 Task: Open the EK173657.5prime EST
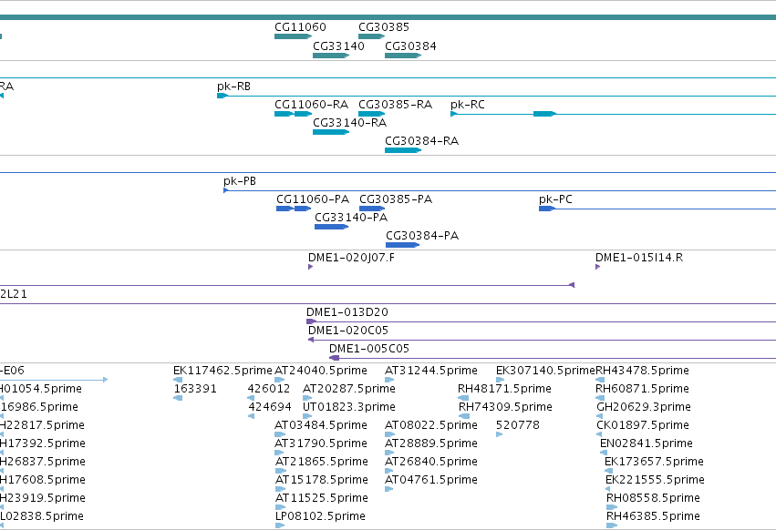609,471
